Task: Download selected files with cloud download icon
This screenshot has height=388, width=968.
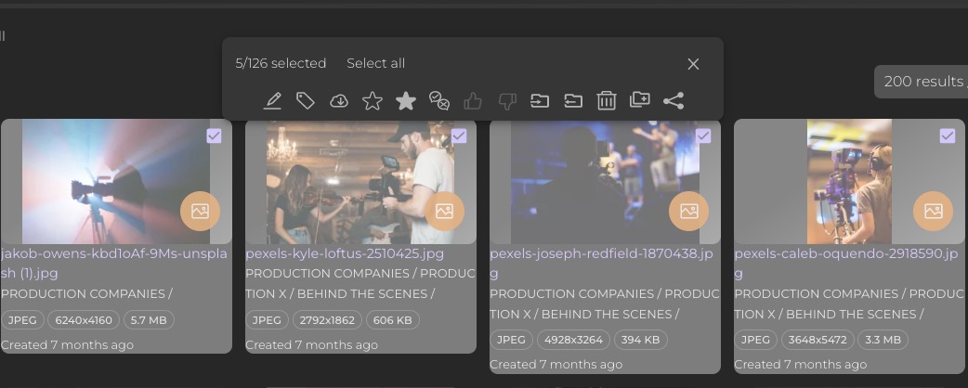Action: (339, 101)
